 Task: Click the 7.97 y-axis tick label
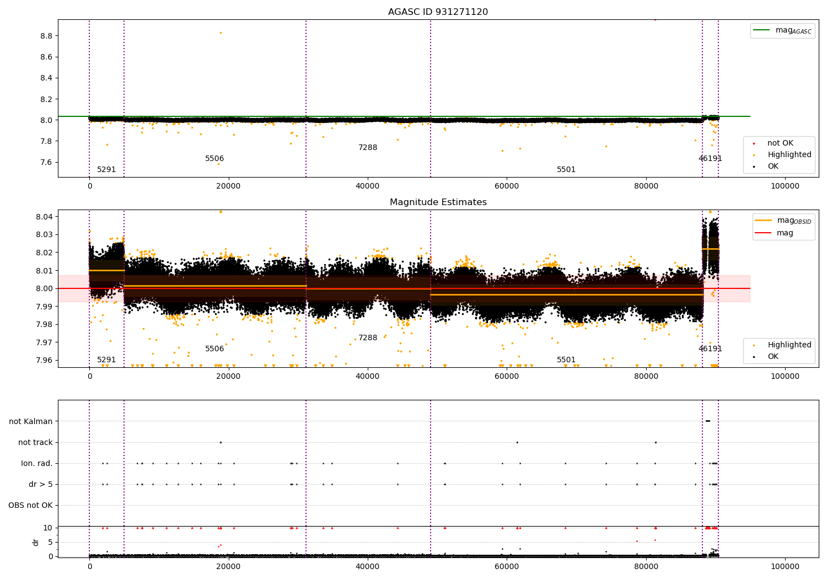tap(44, 342)
